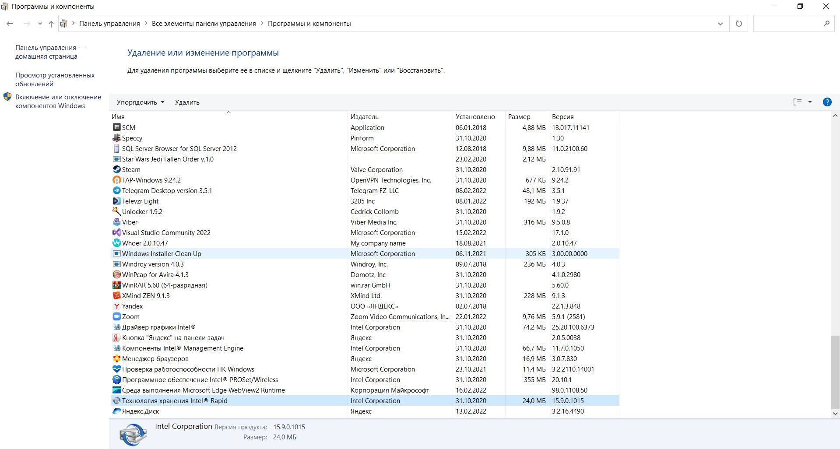Click the OpenVPN Technologies, Inc. publisher cell
The height and width of the screenshot is (449, 840).
tap(391, 180)
